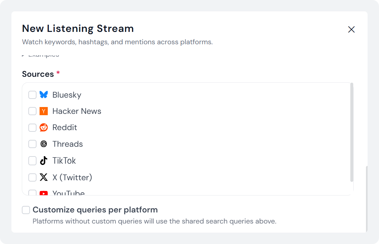379x244 pixels.
Task: Click the Hacker News Y icon
Action: [44, 111]
